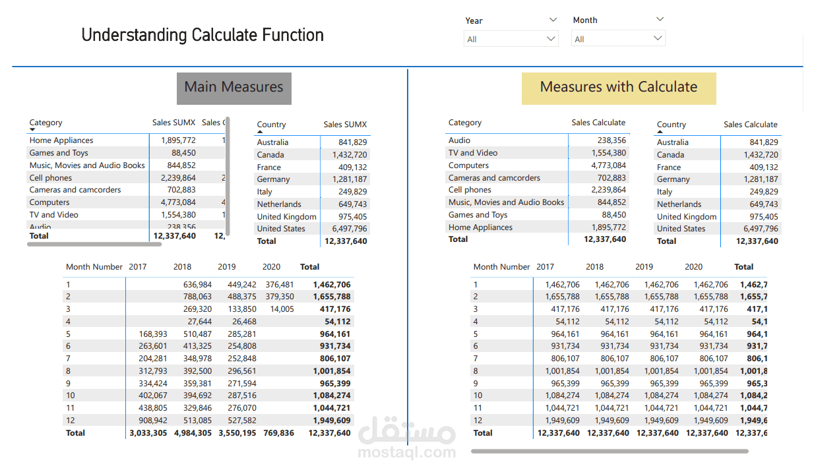Click the Country sort arrow in Calculate table

click(660, 132)
